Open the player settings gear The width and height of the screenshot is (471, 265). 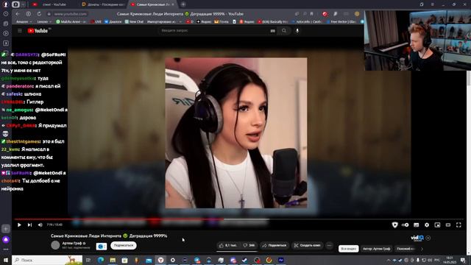[427, 225]
